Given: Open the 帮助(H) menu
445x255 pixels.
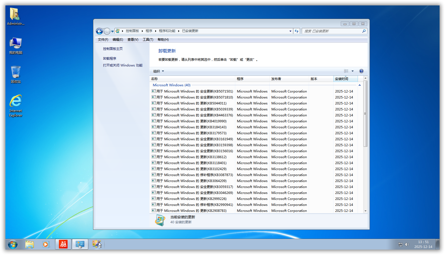Looking at the screenshot, I should click(163, 40).
